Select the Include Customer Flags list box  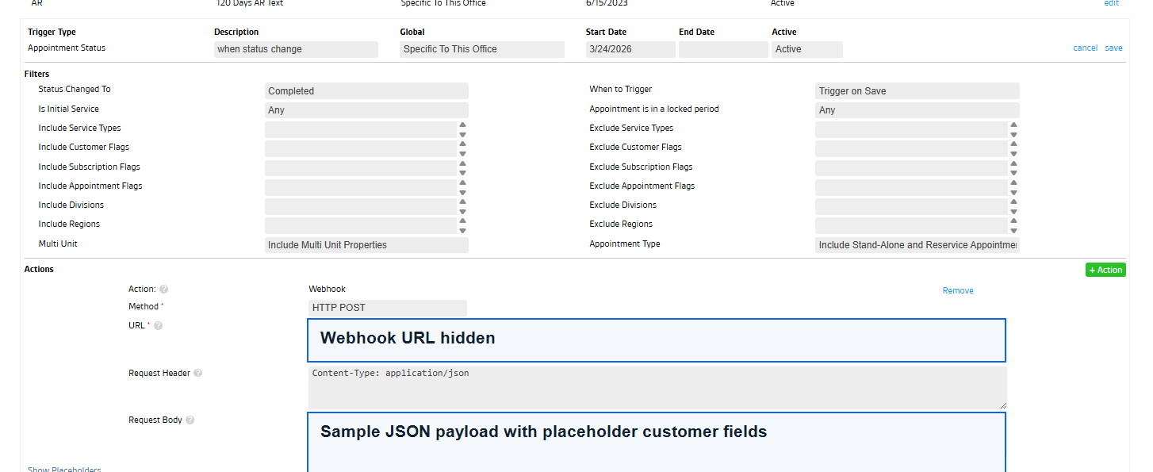[x=361, y=149]
